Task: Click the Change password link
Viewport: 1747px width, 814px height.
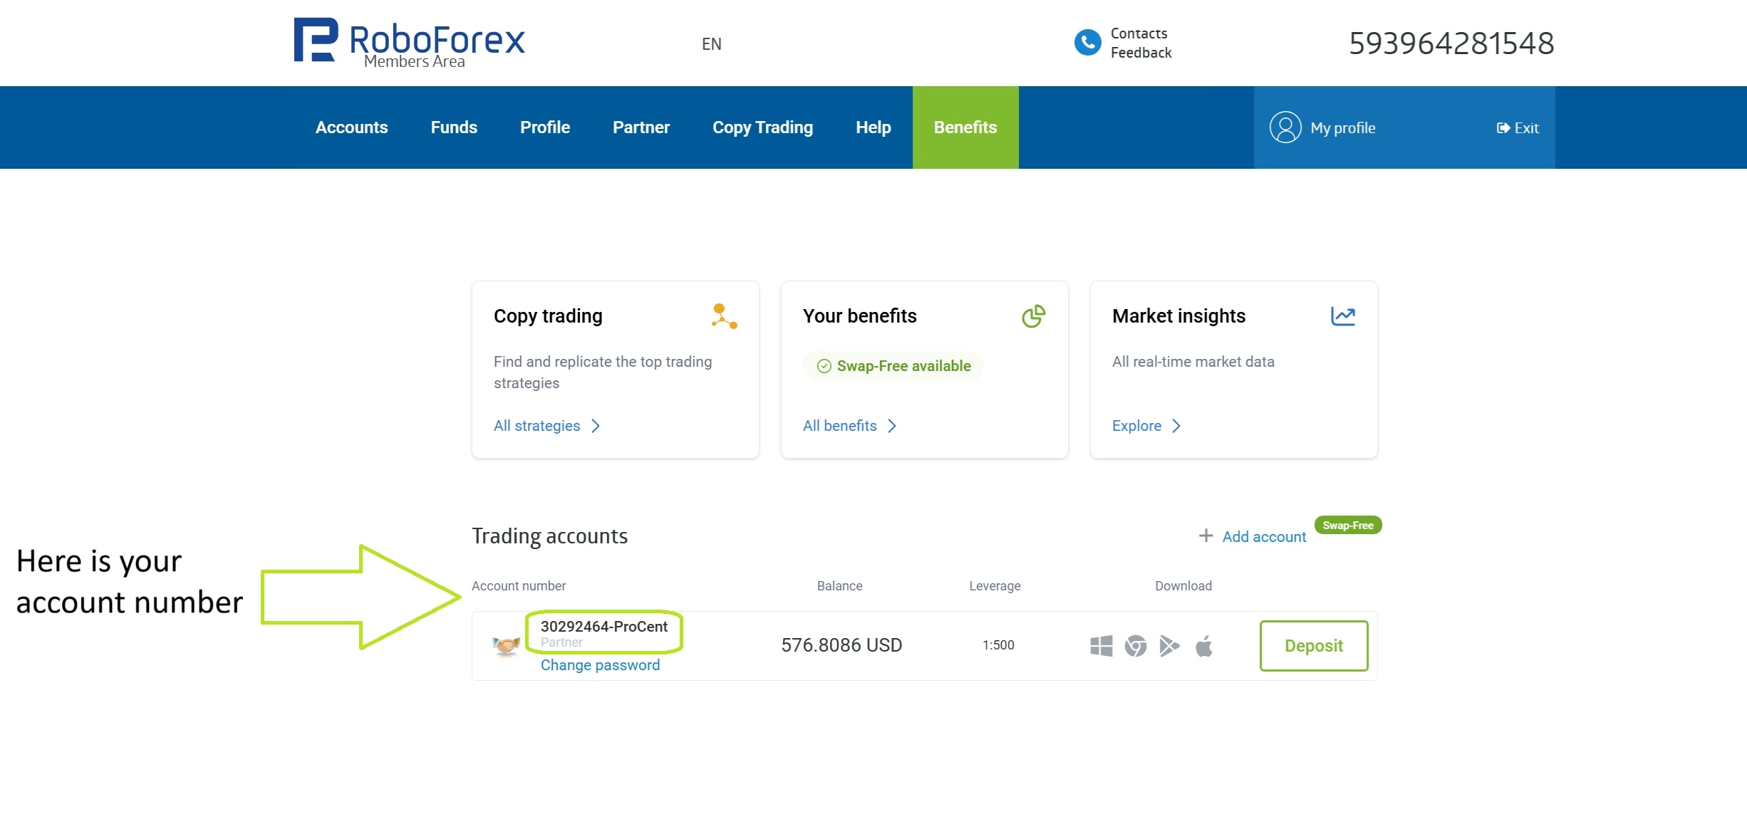Action: [x=600, y=665]
